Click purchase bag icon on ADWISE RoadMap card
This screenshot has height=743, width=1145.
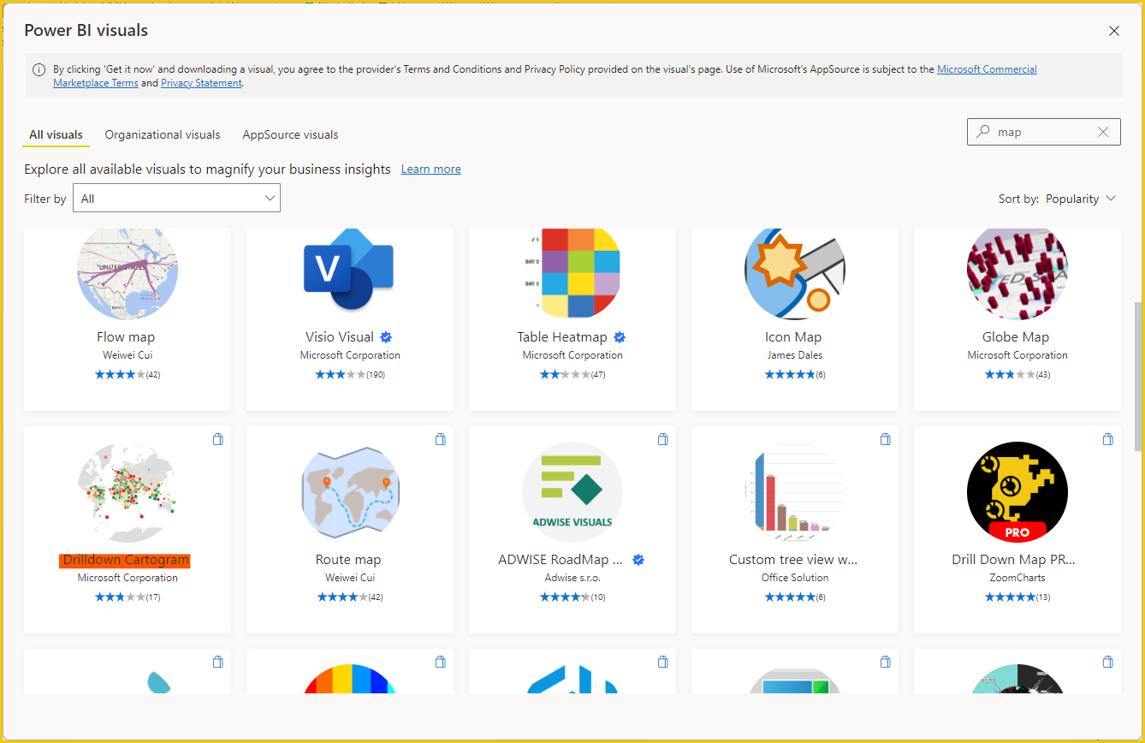click(663, 439)
